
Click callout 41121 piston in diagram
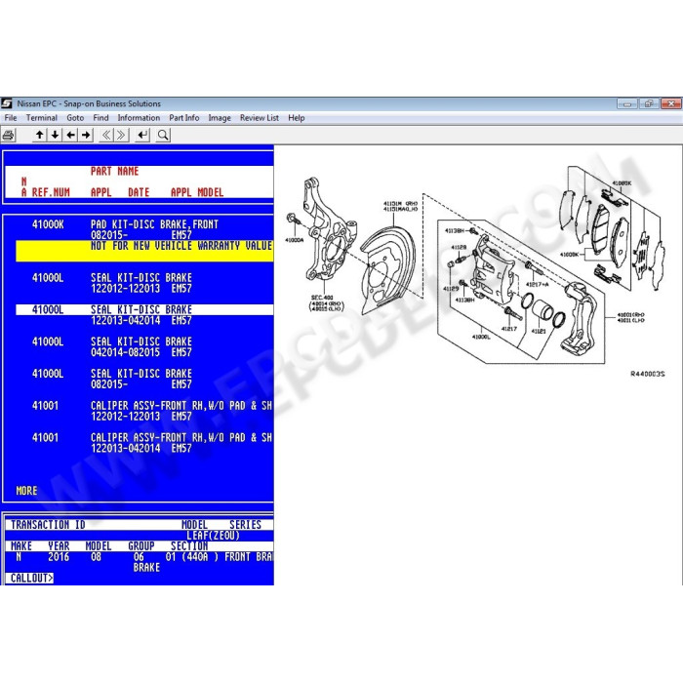click(x=539, y=331)
